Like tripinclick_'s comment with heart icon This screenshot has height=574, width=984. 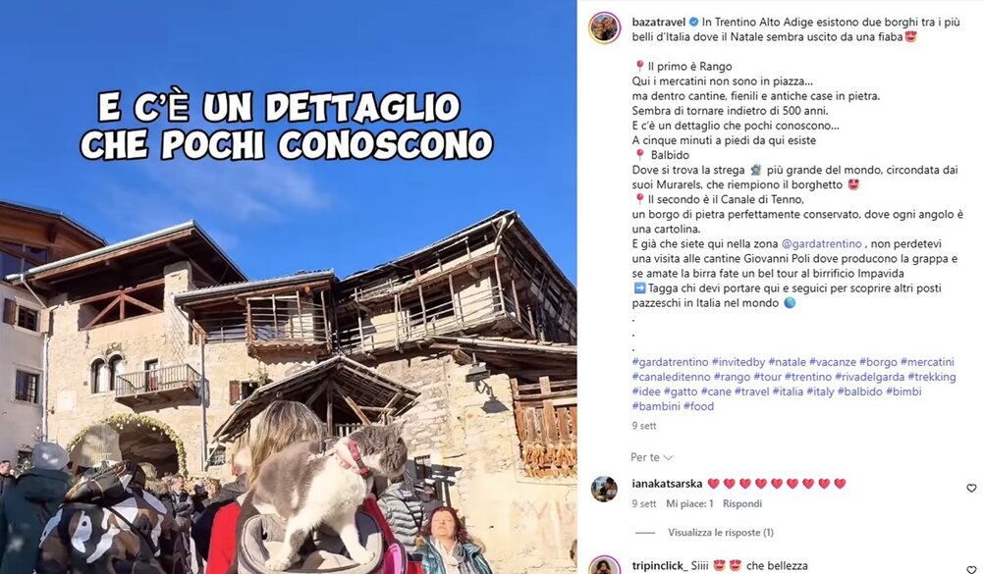tap(971, 570)
